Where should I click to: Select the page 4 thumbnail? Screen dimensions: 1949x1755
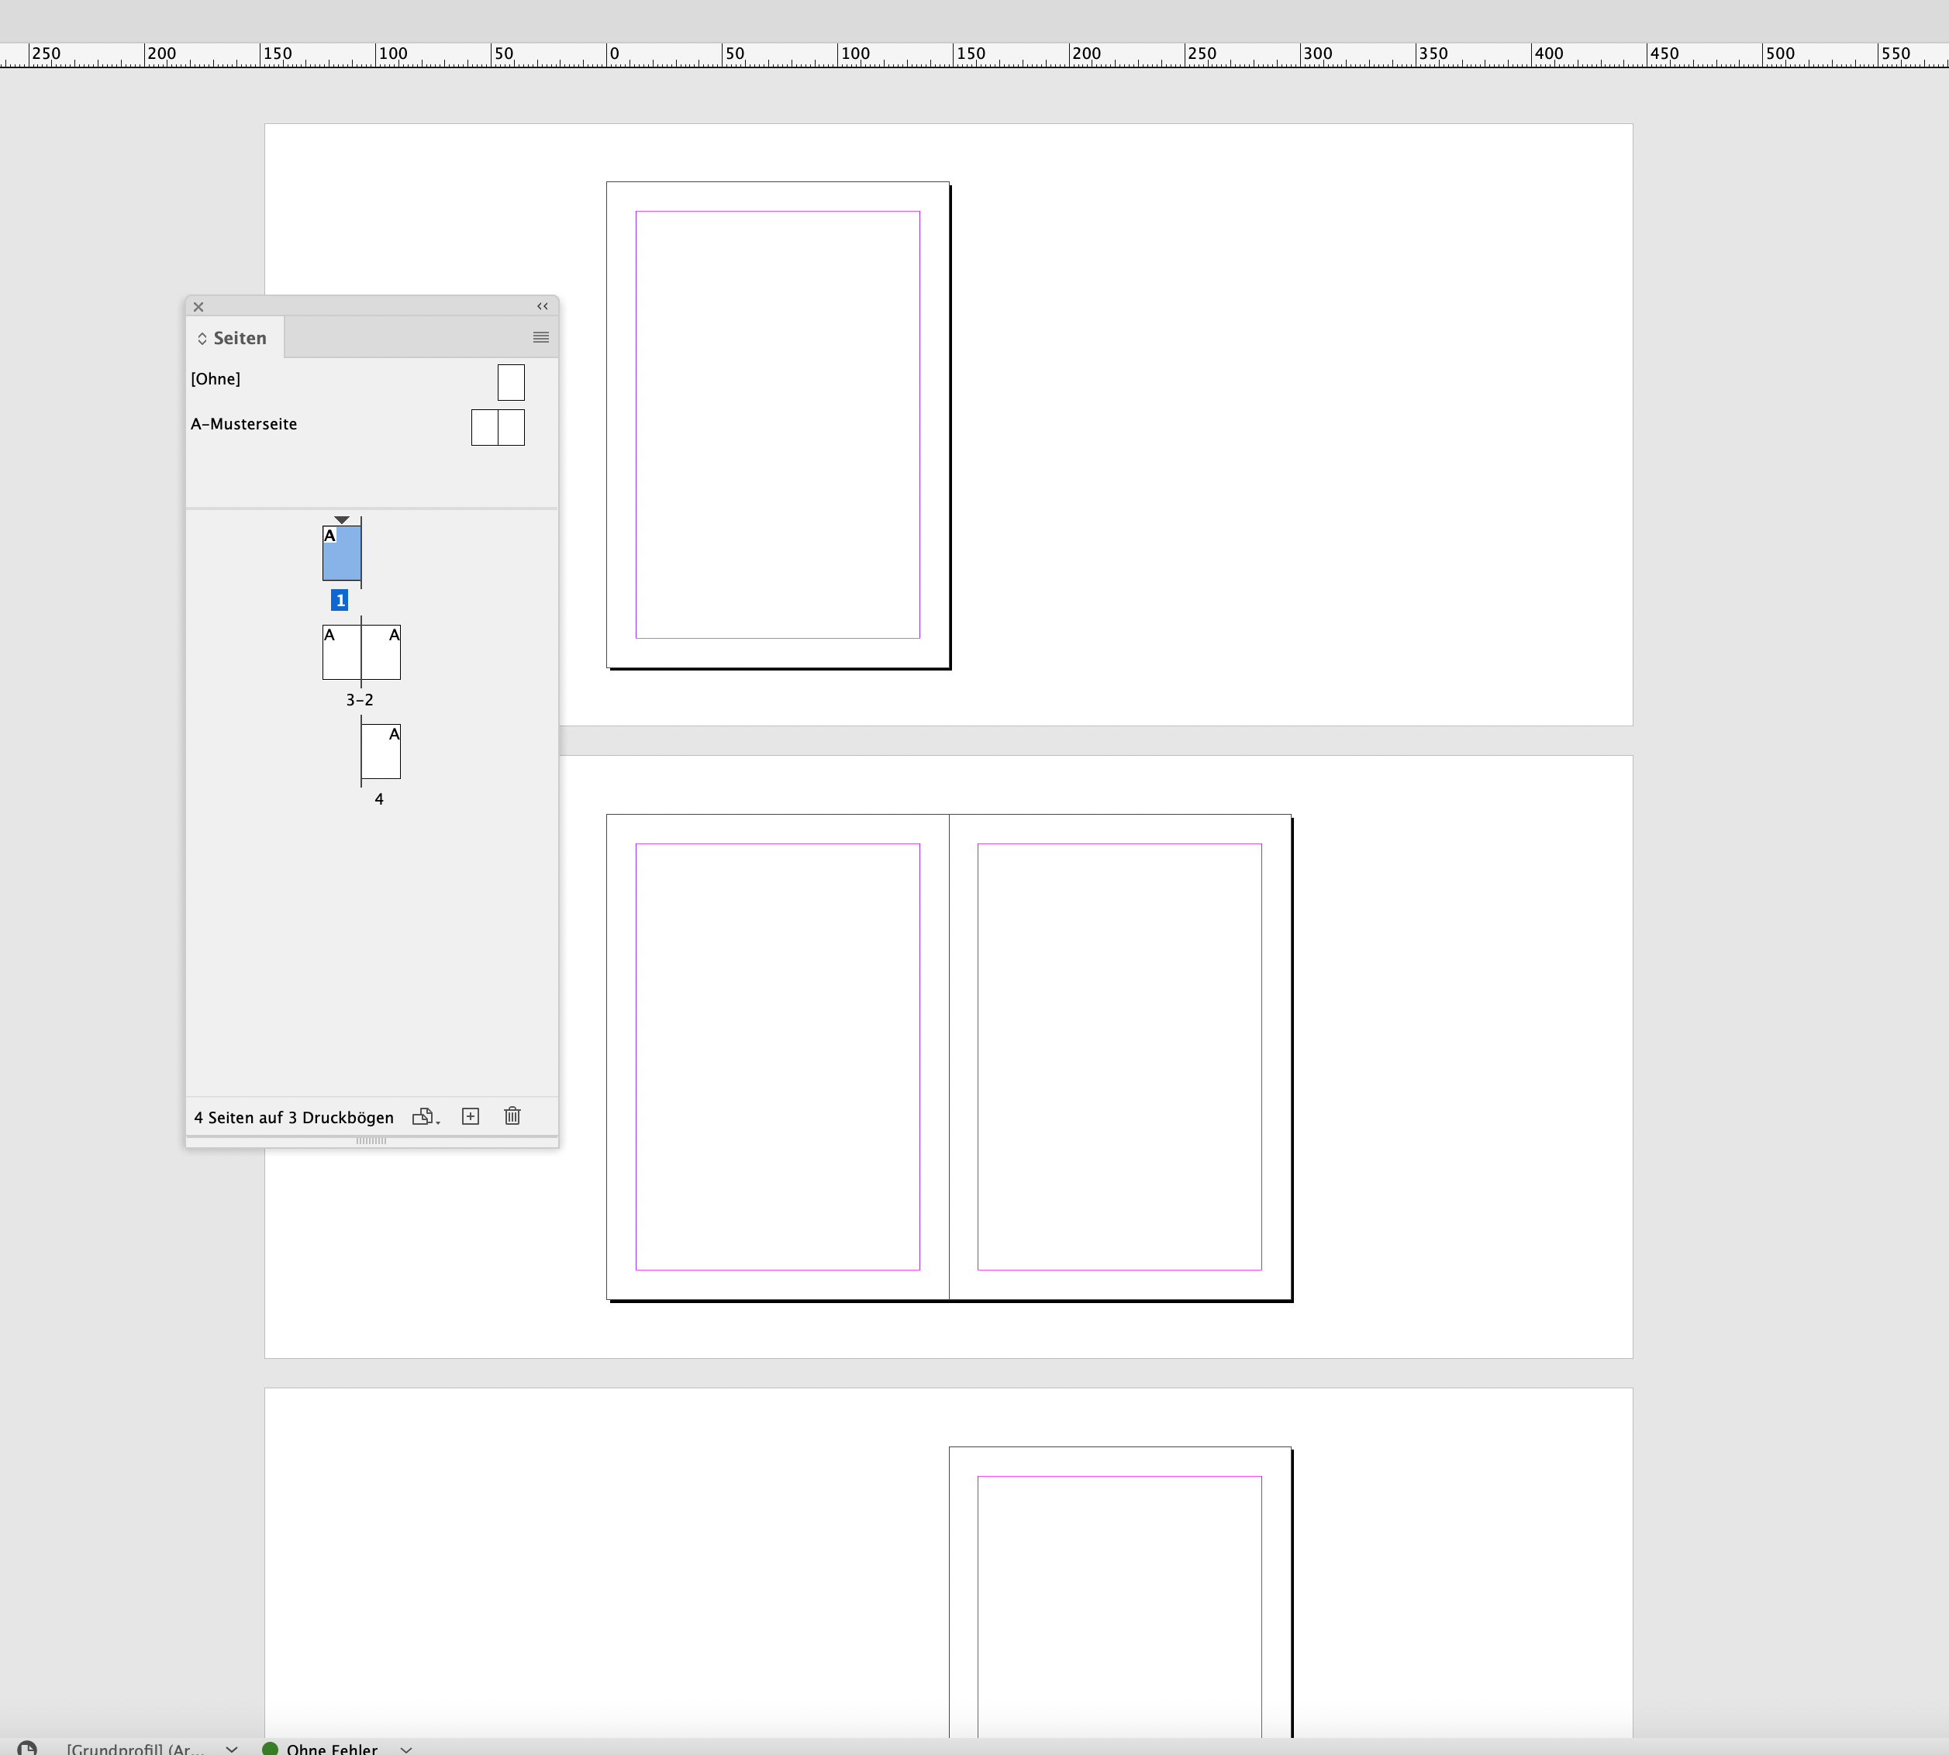coord(381,751)
